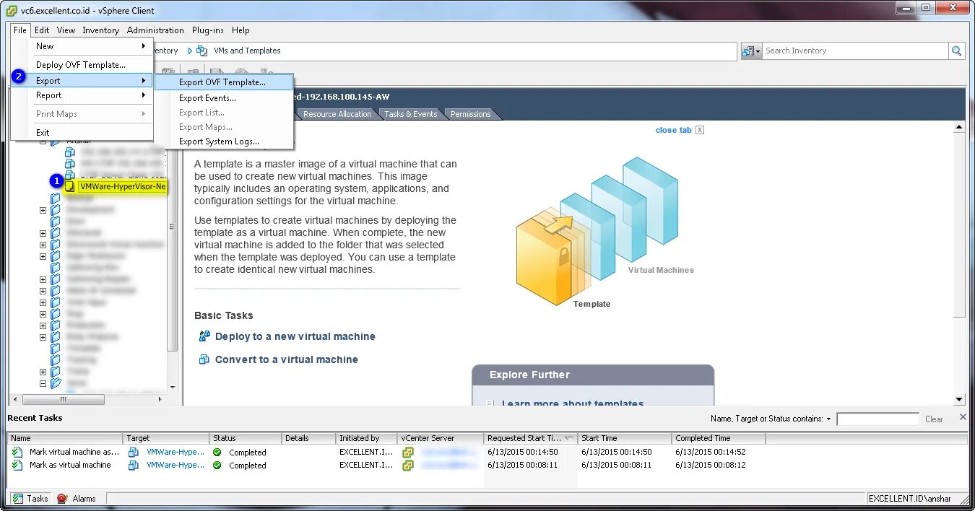Click 'Deploy to a new virtual machine' link
Image resolution: width=975 pixels, height=511 pixels.
[x=295, y=336]
